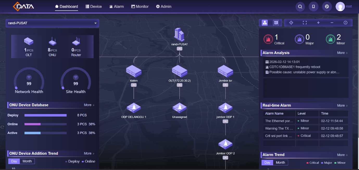Open the Alarm menu
Screen dimensions: 359x170
(116, 6)
